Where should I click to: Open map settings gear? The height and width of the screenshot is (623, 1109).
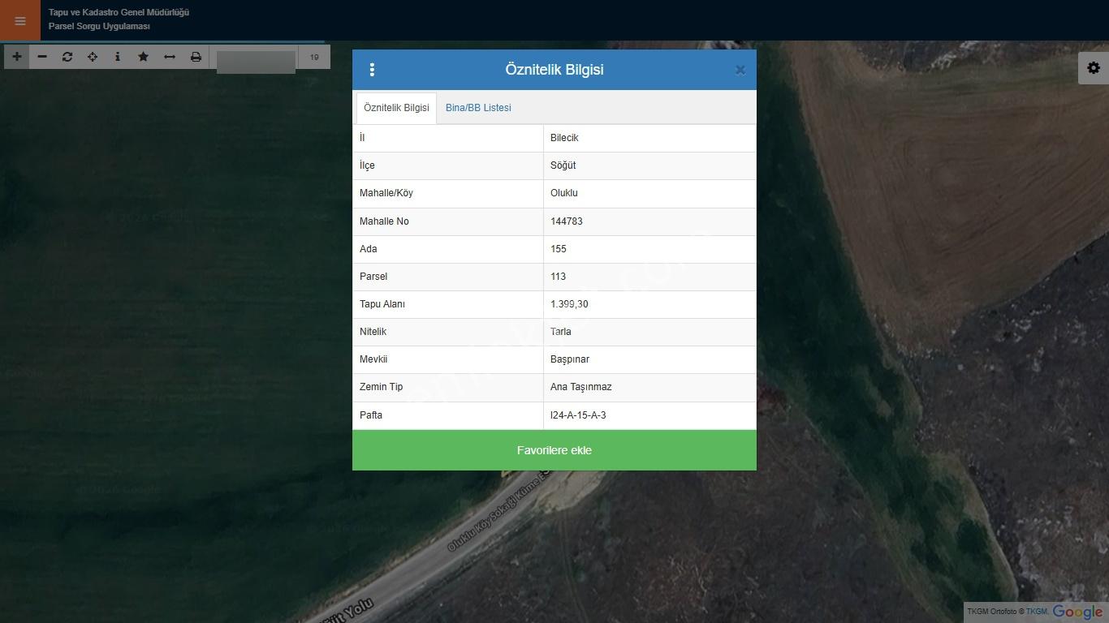(x=1094, y=68)
